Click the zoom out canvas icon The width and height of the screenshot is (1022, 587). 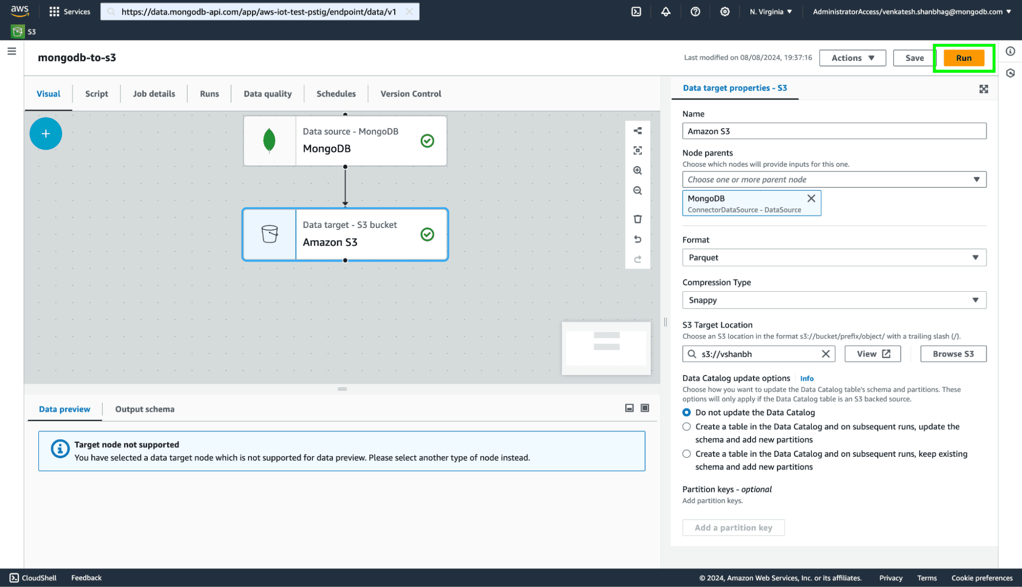(x=638, y=191)
